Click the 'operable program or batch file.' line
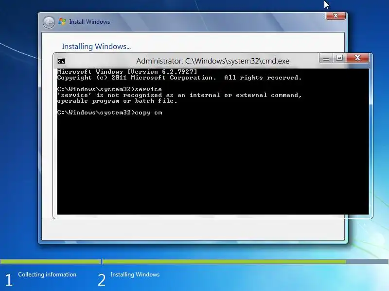Viewport: 389px width, 291px height. point(117,101)
